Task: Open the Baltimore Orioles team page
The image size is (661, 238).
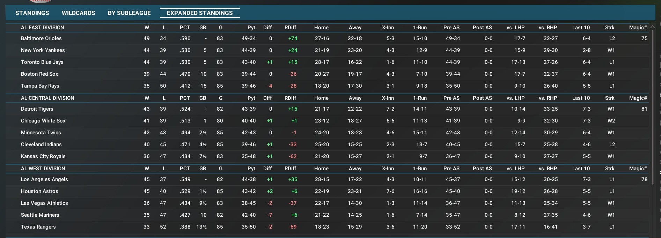Action: point(41,38)
